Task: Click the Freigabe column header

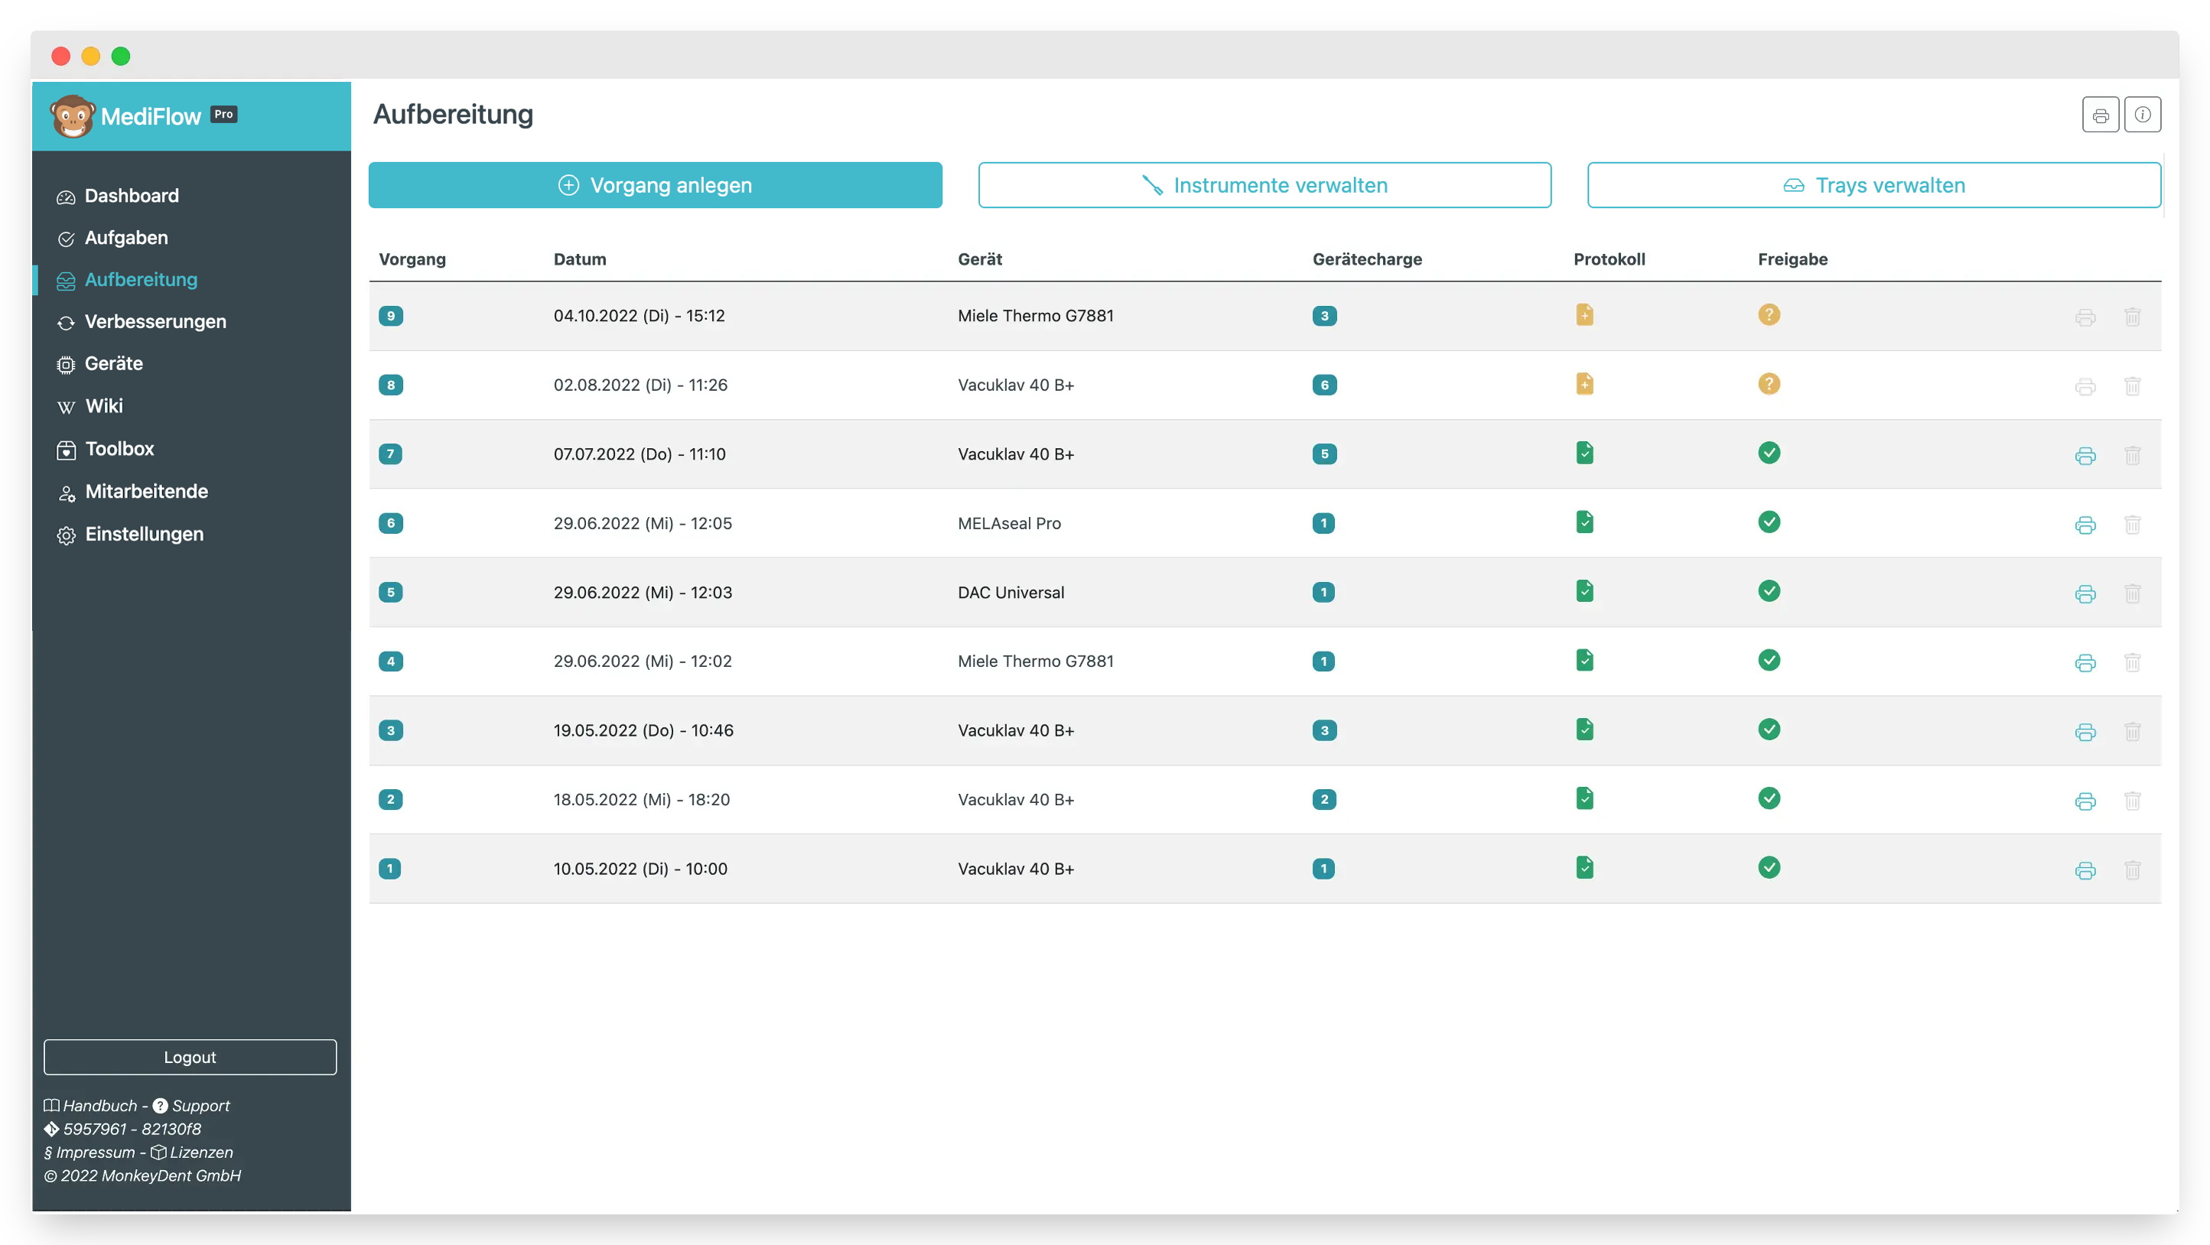Action: click(1792, 259)
